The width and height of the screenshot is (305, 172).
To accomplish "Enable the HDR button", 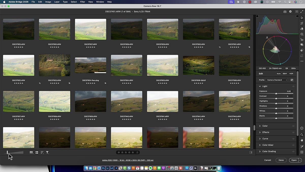I will (291, 74).
